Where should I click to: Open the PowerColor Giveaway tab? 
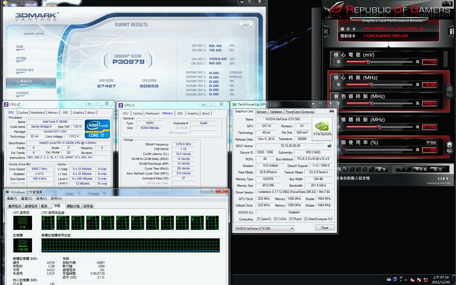click(300, 112)
